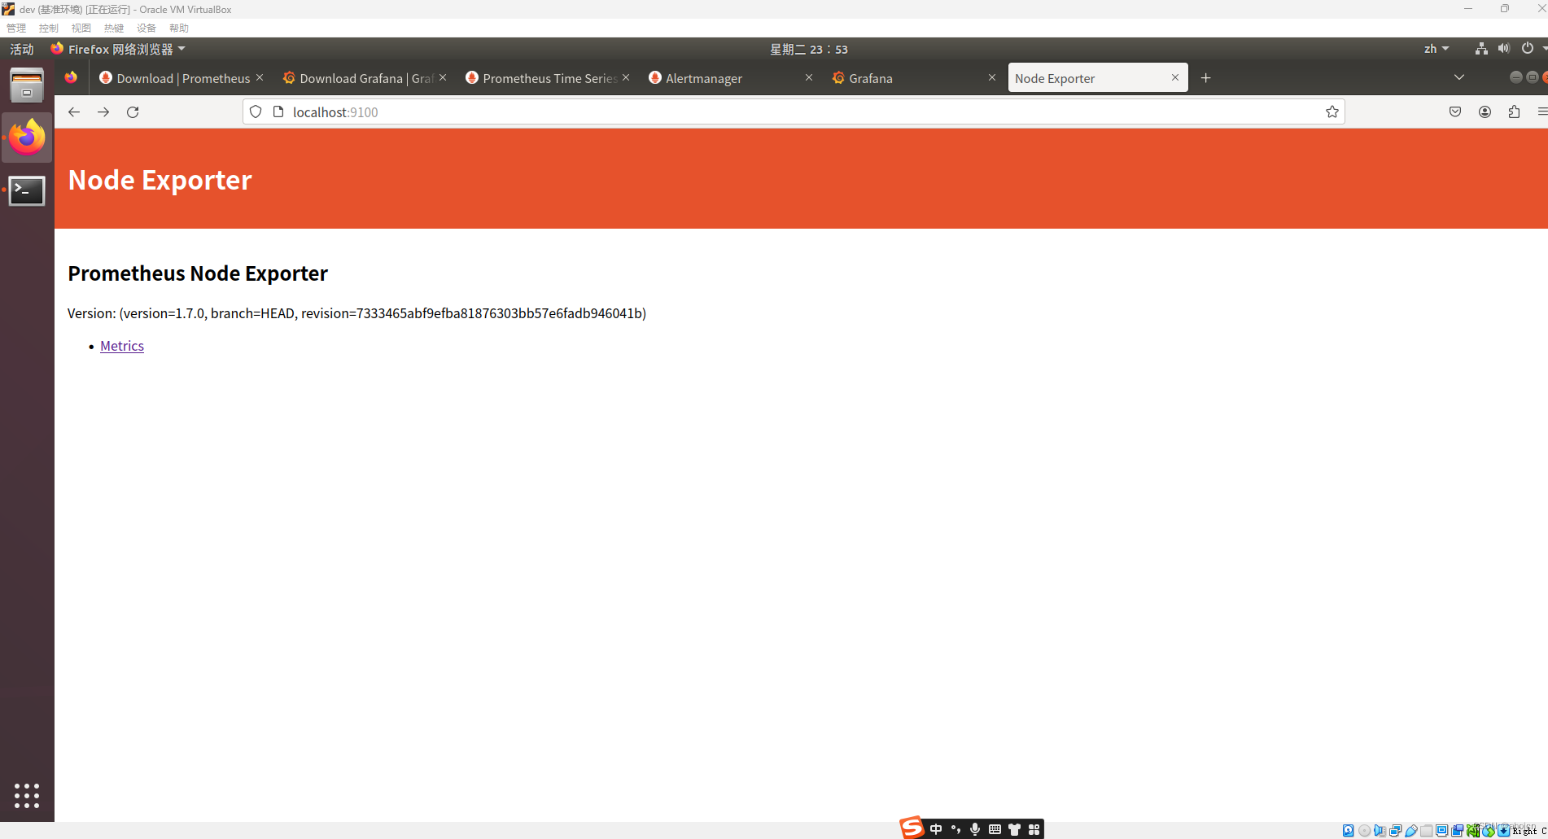Click Sogou voice input microphone
This screenshot has width=1548, height=839.
coord(975,829)
